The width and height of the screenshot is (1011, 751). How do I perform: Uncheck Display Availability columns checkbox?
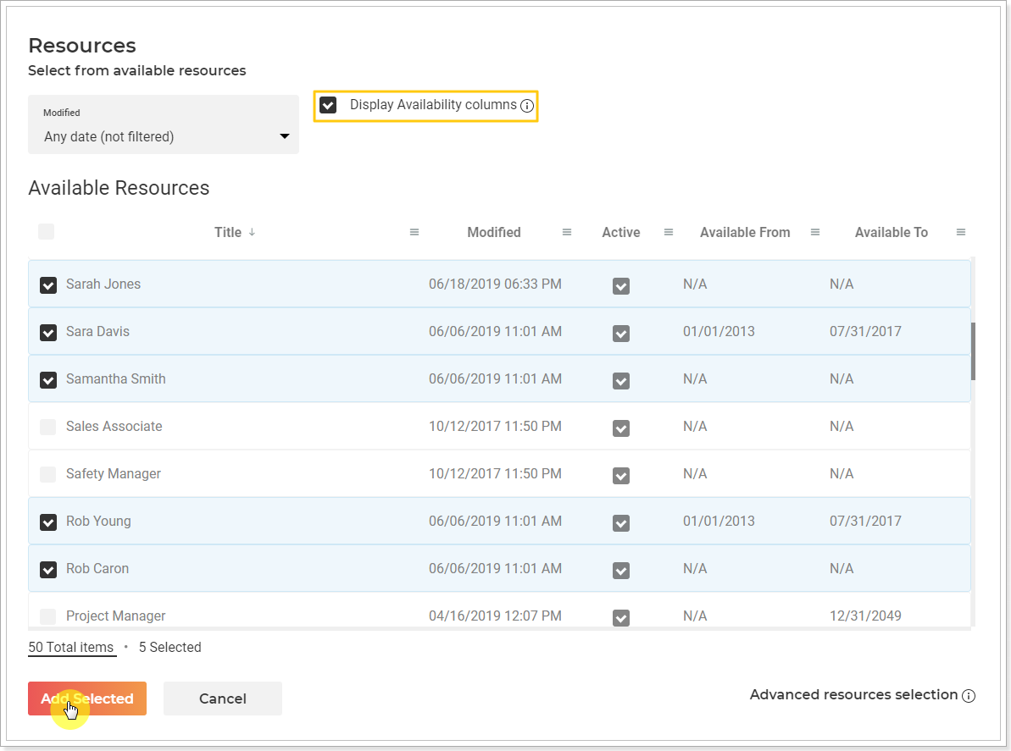[328, 105]
